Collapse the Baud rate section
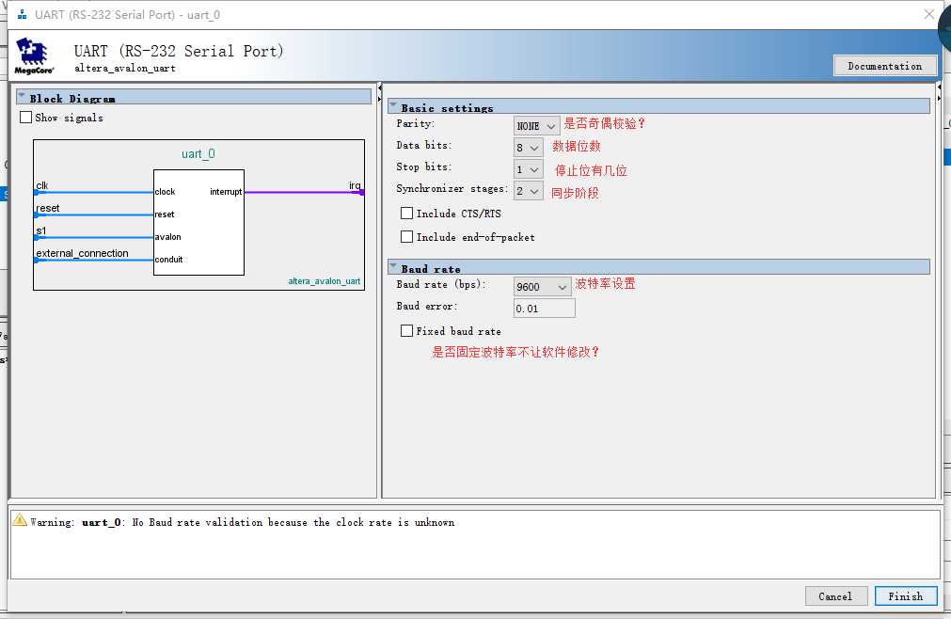The height and width of the screenshot is (619, 951). (393, 267)
